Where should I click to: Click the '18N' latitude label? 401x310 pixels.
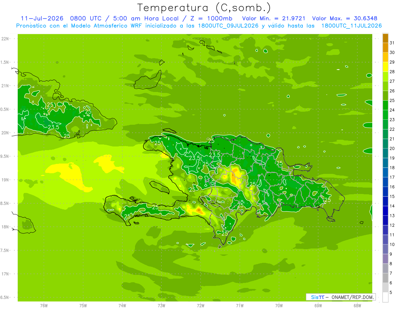pos(5,227)
